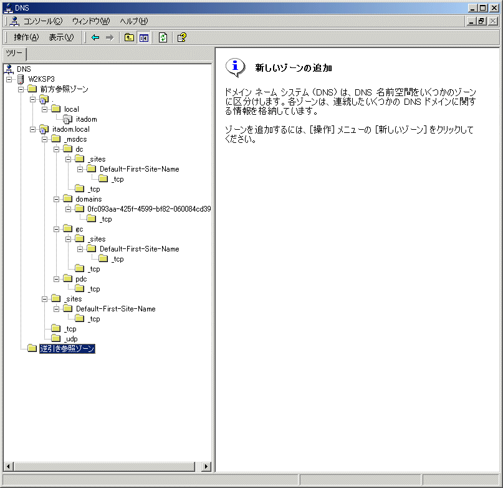Image resolution: width=503 pixels, height=488 pixels.
Task: Click the itadom delegated zone icon under local
Action: pos(68,119)
